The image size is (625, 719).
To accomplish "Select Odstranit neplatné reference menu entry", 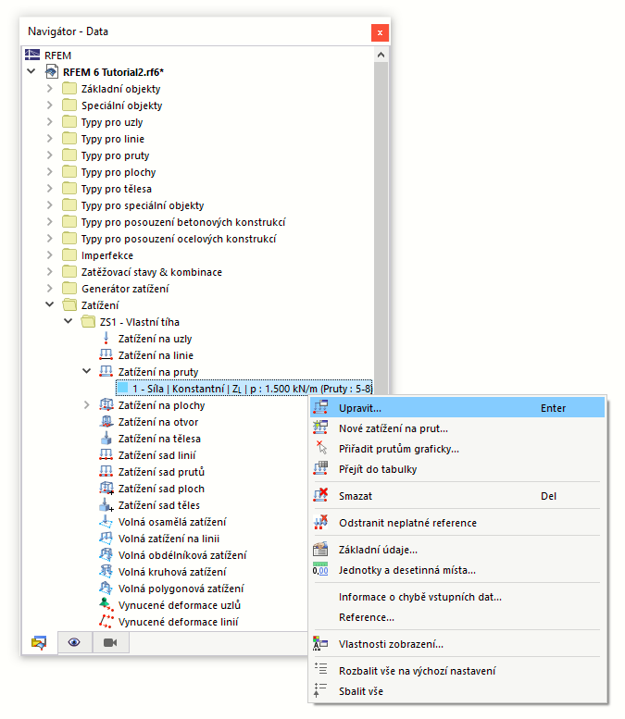I will 458,522.
